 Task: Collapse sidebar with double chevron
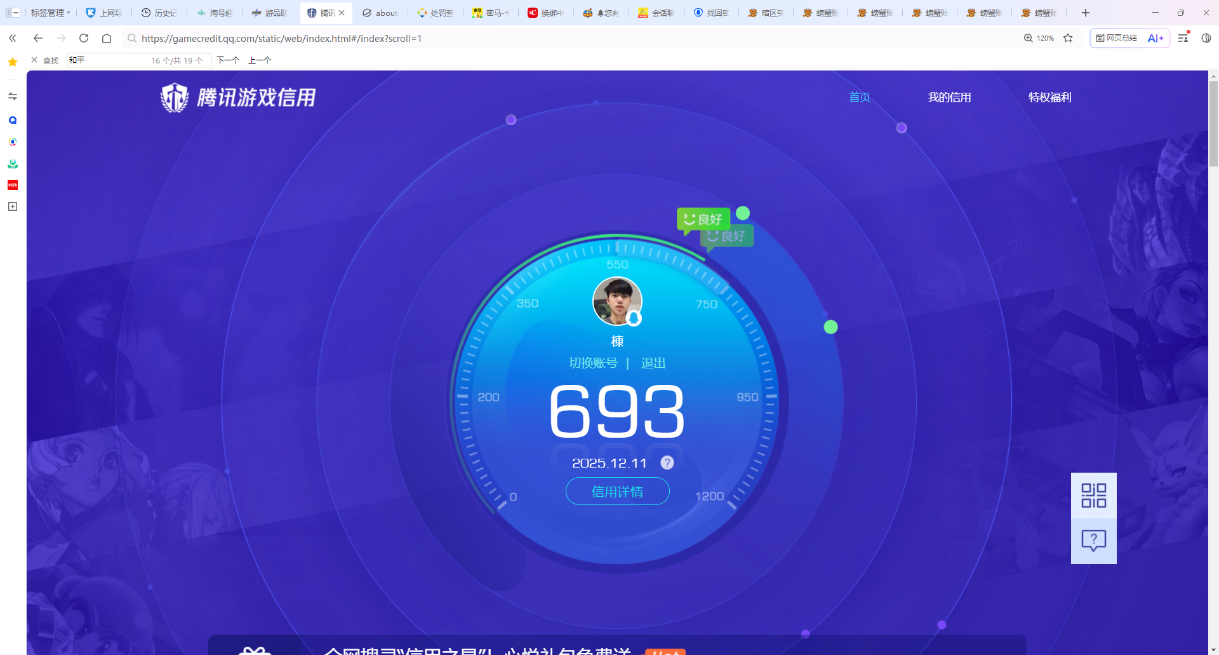tap(13, 38)
